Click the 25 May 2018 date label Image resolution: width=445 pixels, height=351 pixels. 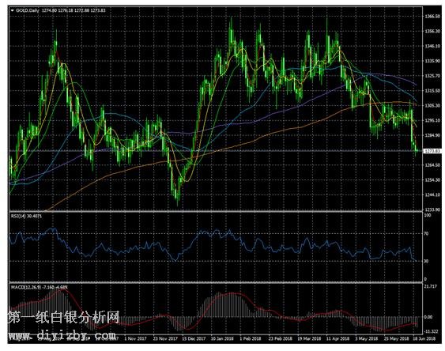[x=396, y=338]
